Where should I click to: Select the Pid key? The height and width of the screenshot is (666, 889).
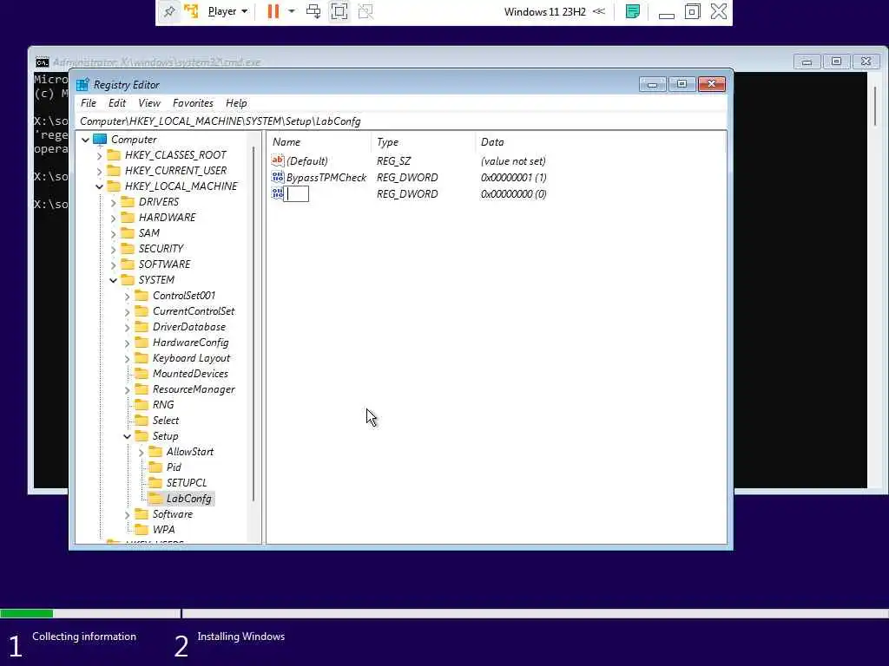click(174, 467)
